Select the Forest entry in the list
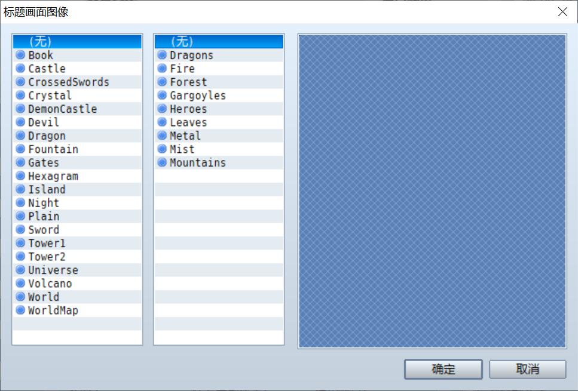The width and height of the screenshot is (578, 391). (219, 82)
